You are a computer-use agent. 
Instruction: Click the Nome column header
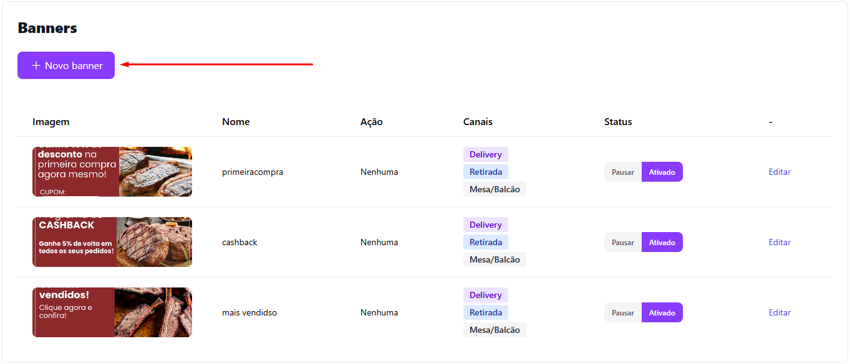[x=236, y=122]
